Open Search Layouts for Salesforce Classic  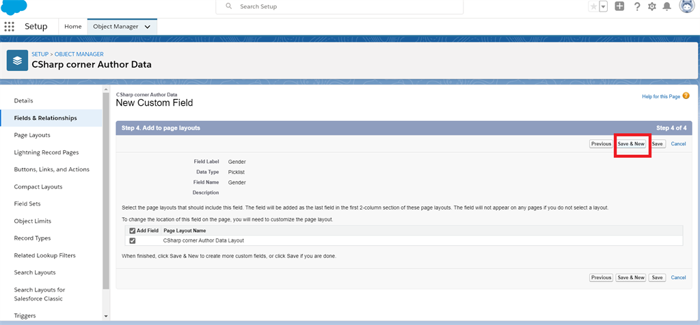pyautogui.click(x=39, y=294)
